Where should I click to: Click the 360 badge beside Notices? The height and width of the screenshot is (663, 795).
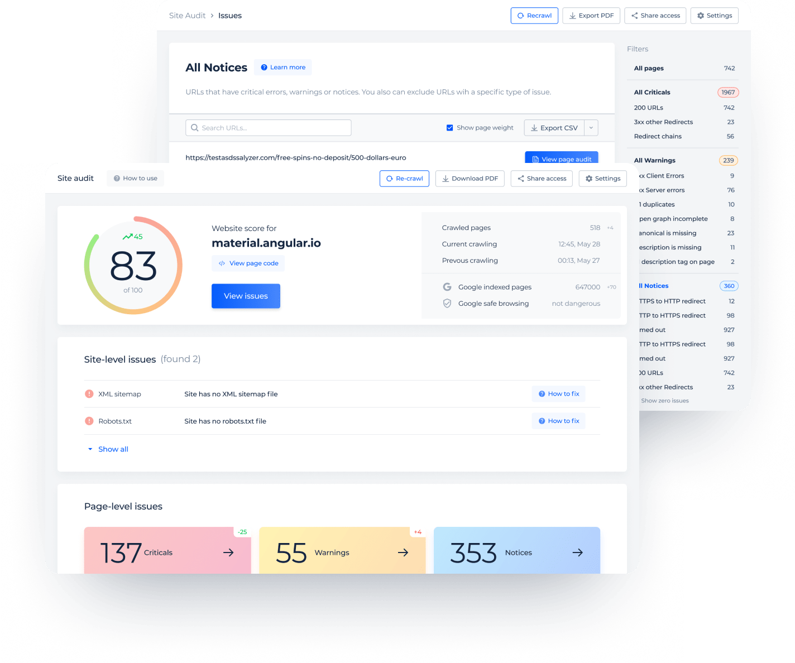729,286
